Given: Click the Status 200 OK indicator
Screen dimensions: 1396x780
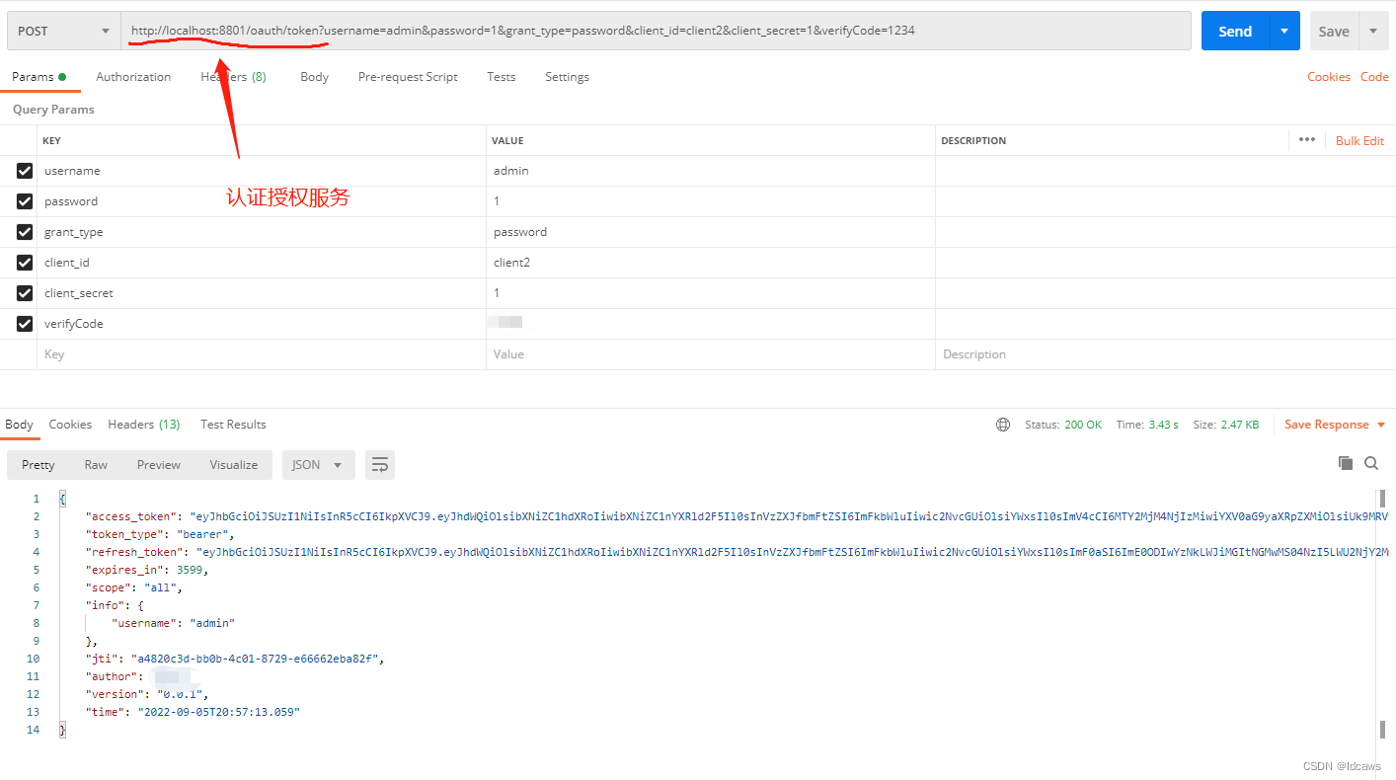Looking at the screenshot, I should (x=1063, y=425).
